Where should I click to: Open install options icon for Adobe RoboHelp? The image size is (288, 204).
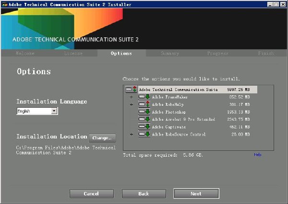click(x=144, y=104)
